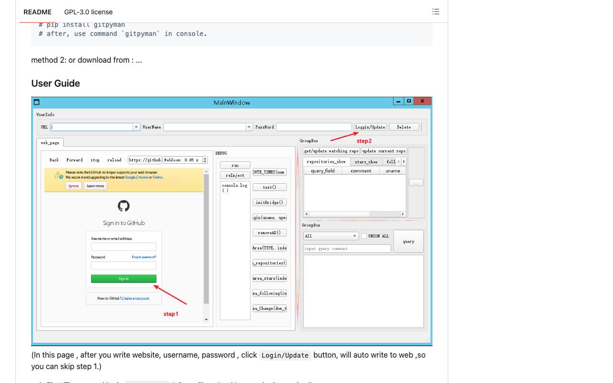Click the Forward navigation button
613x383 pixels.
tap(74, 160)
